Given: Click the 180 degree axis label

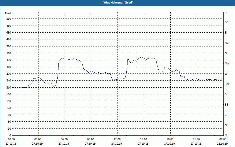Looking at the screenshot, I should [x=9, y=94].
